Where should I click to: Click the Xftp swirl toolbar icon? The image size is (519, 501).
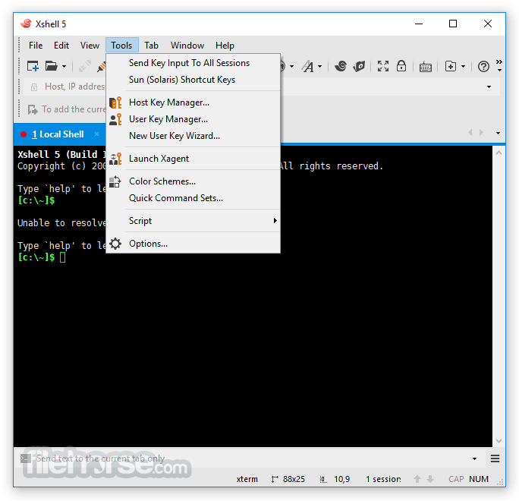click(341, 66)
